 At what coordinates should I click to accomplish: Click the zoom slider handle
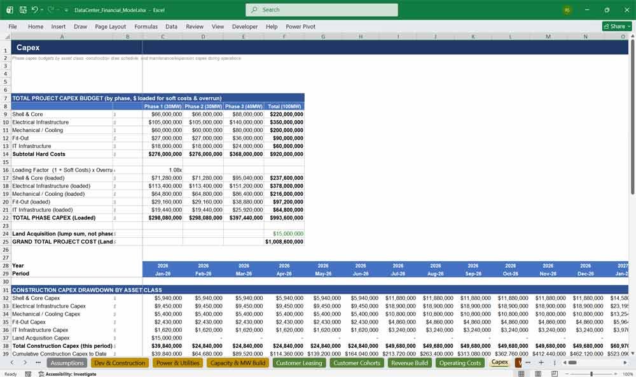click(591, 374)
